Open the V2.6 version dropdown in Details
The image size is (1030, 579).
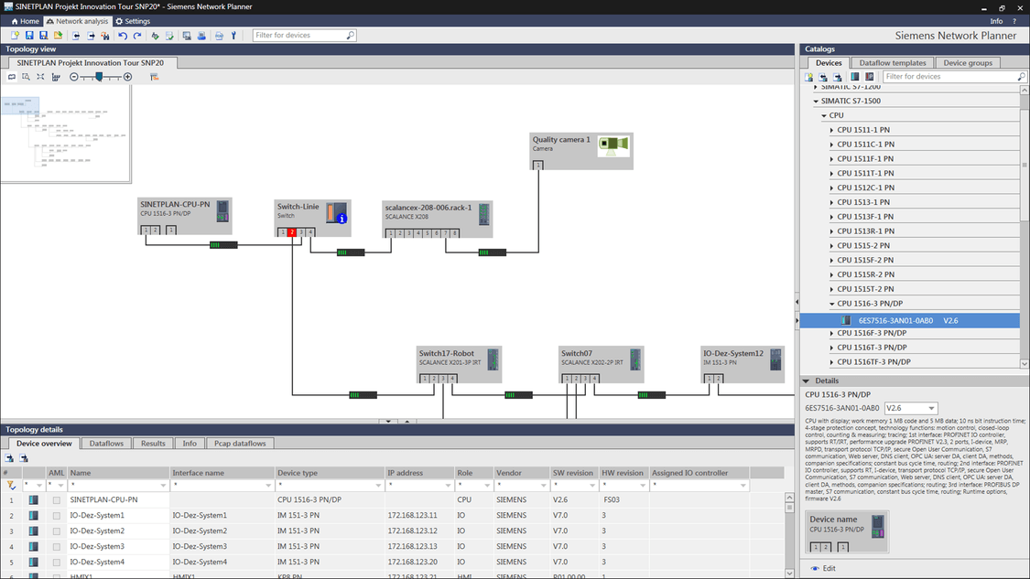click(931, 408)
